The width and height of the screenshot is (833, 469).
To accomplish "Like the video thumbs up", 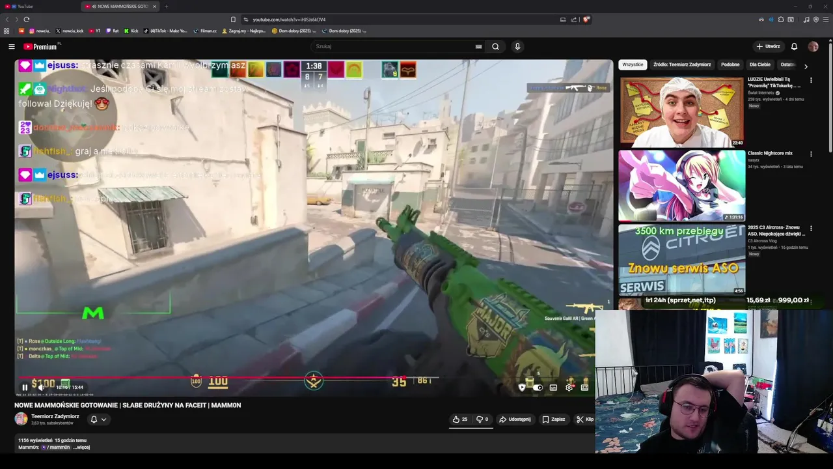I will pos(460,419).
